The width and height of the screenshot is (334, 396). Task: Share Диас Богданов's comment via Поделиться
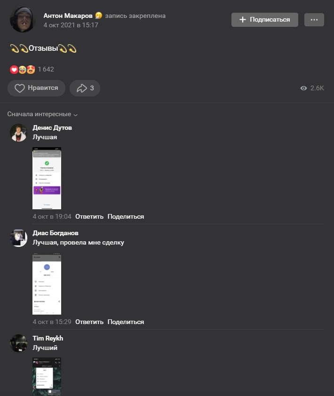(x=126, y=322)
